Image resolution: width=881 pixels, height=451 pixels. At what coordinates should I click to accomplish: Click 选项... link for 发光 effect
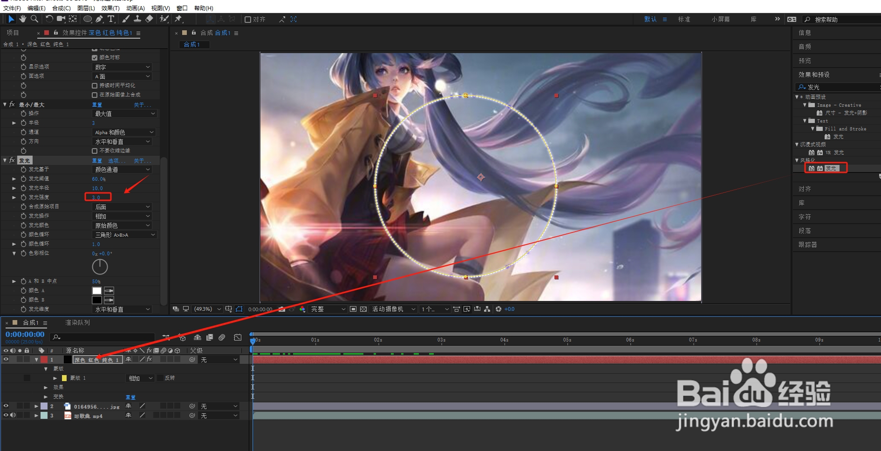116,161
